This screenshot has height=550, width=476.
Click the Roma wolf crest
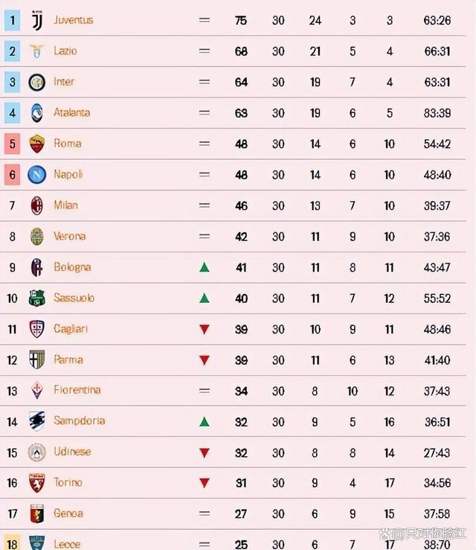click(36, 144)
